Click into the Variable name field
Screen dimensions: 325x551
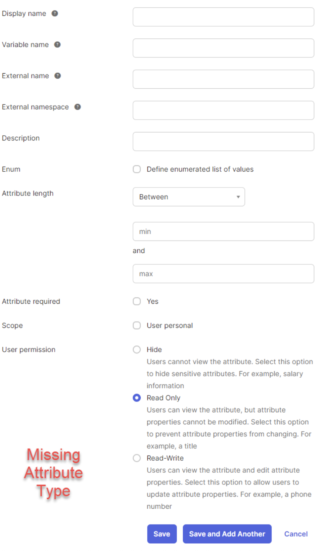pos(223,48)
